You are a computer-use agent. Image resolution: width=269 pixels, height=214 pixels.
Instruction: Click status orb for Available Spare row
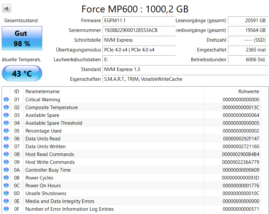click(x=6, y=115)
